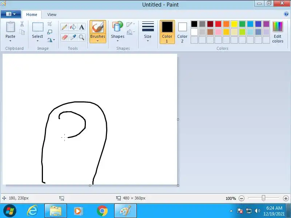Activate Color 2 selector

[x=183, y=32]
